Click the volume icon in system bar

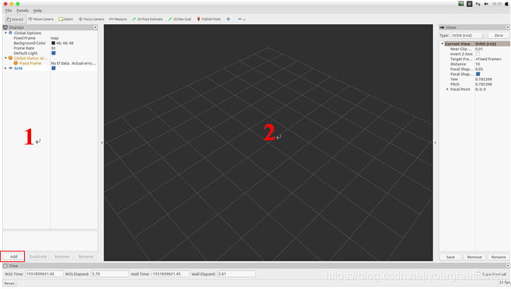[486, 4]
